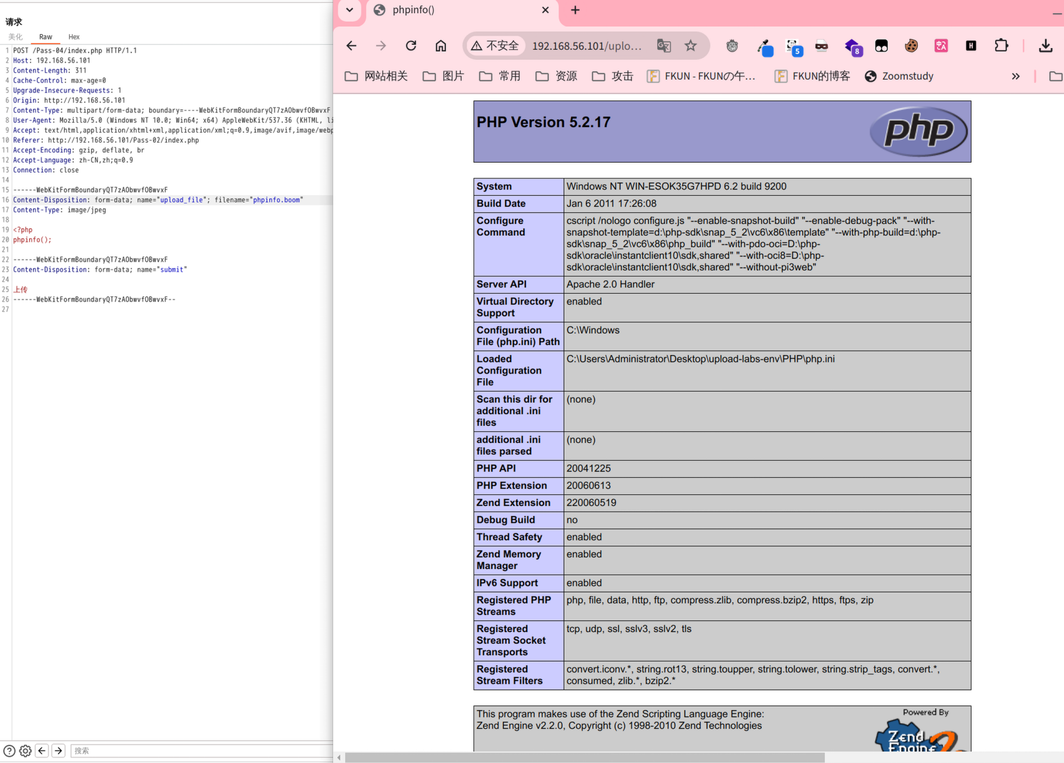This screenshot has width=1064, height=763.
Task: Go to browser home page
Action: click(x=440, y=46)
